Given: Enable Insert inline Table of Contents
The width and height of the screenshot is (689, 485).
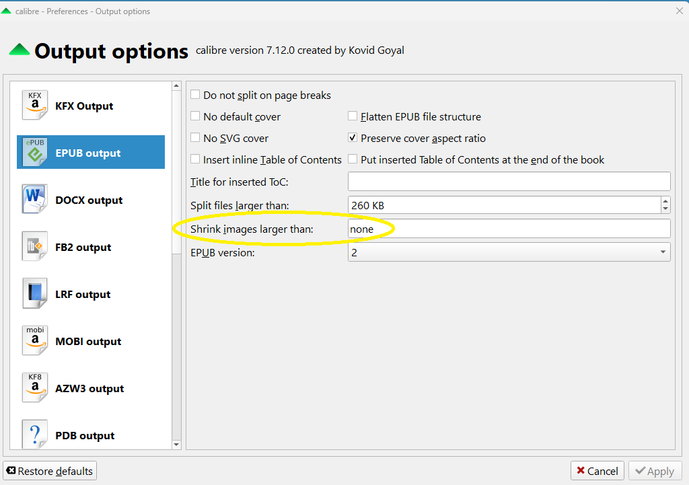Looking at the screenshot, I should (x=195, y=159).
